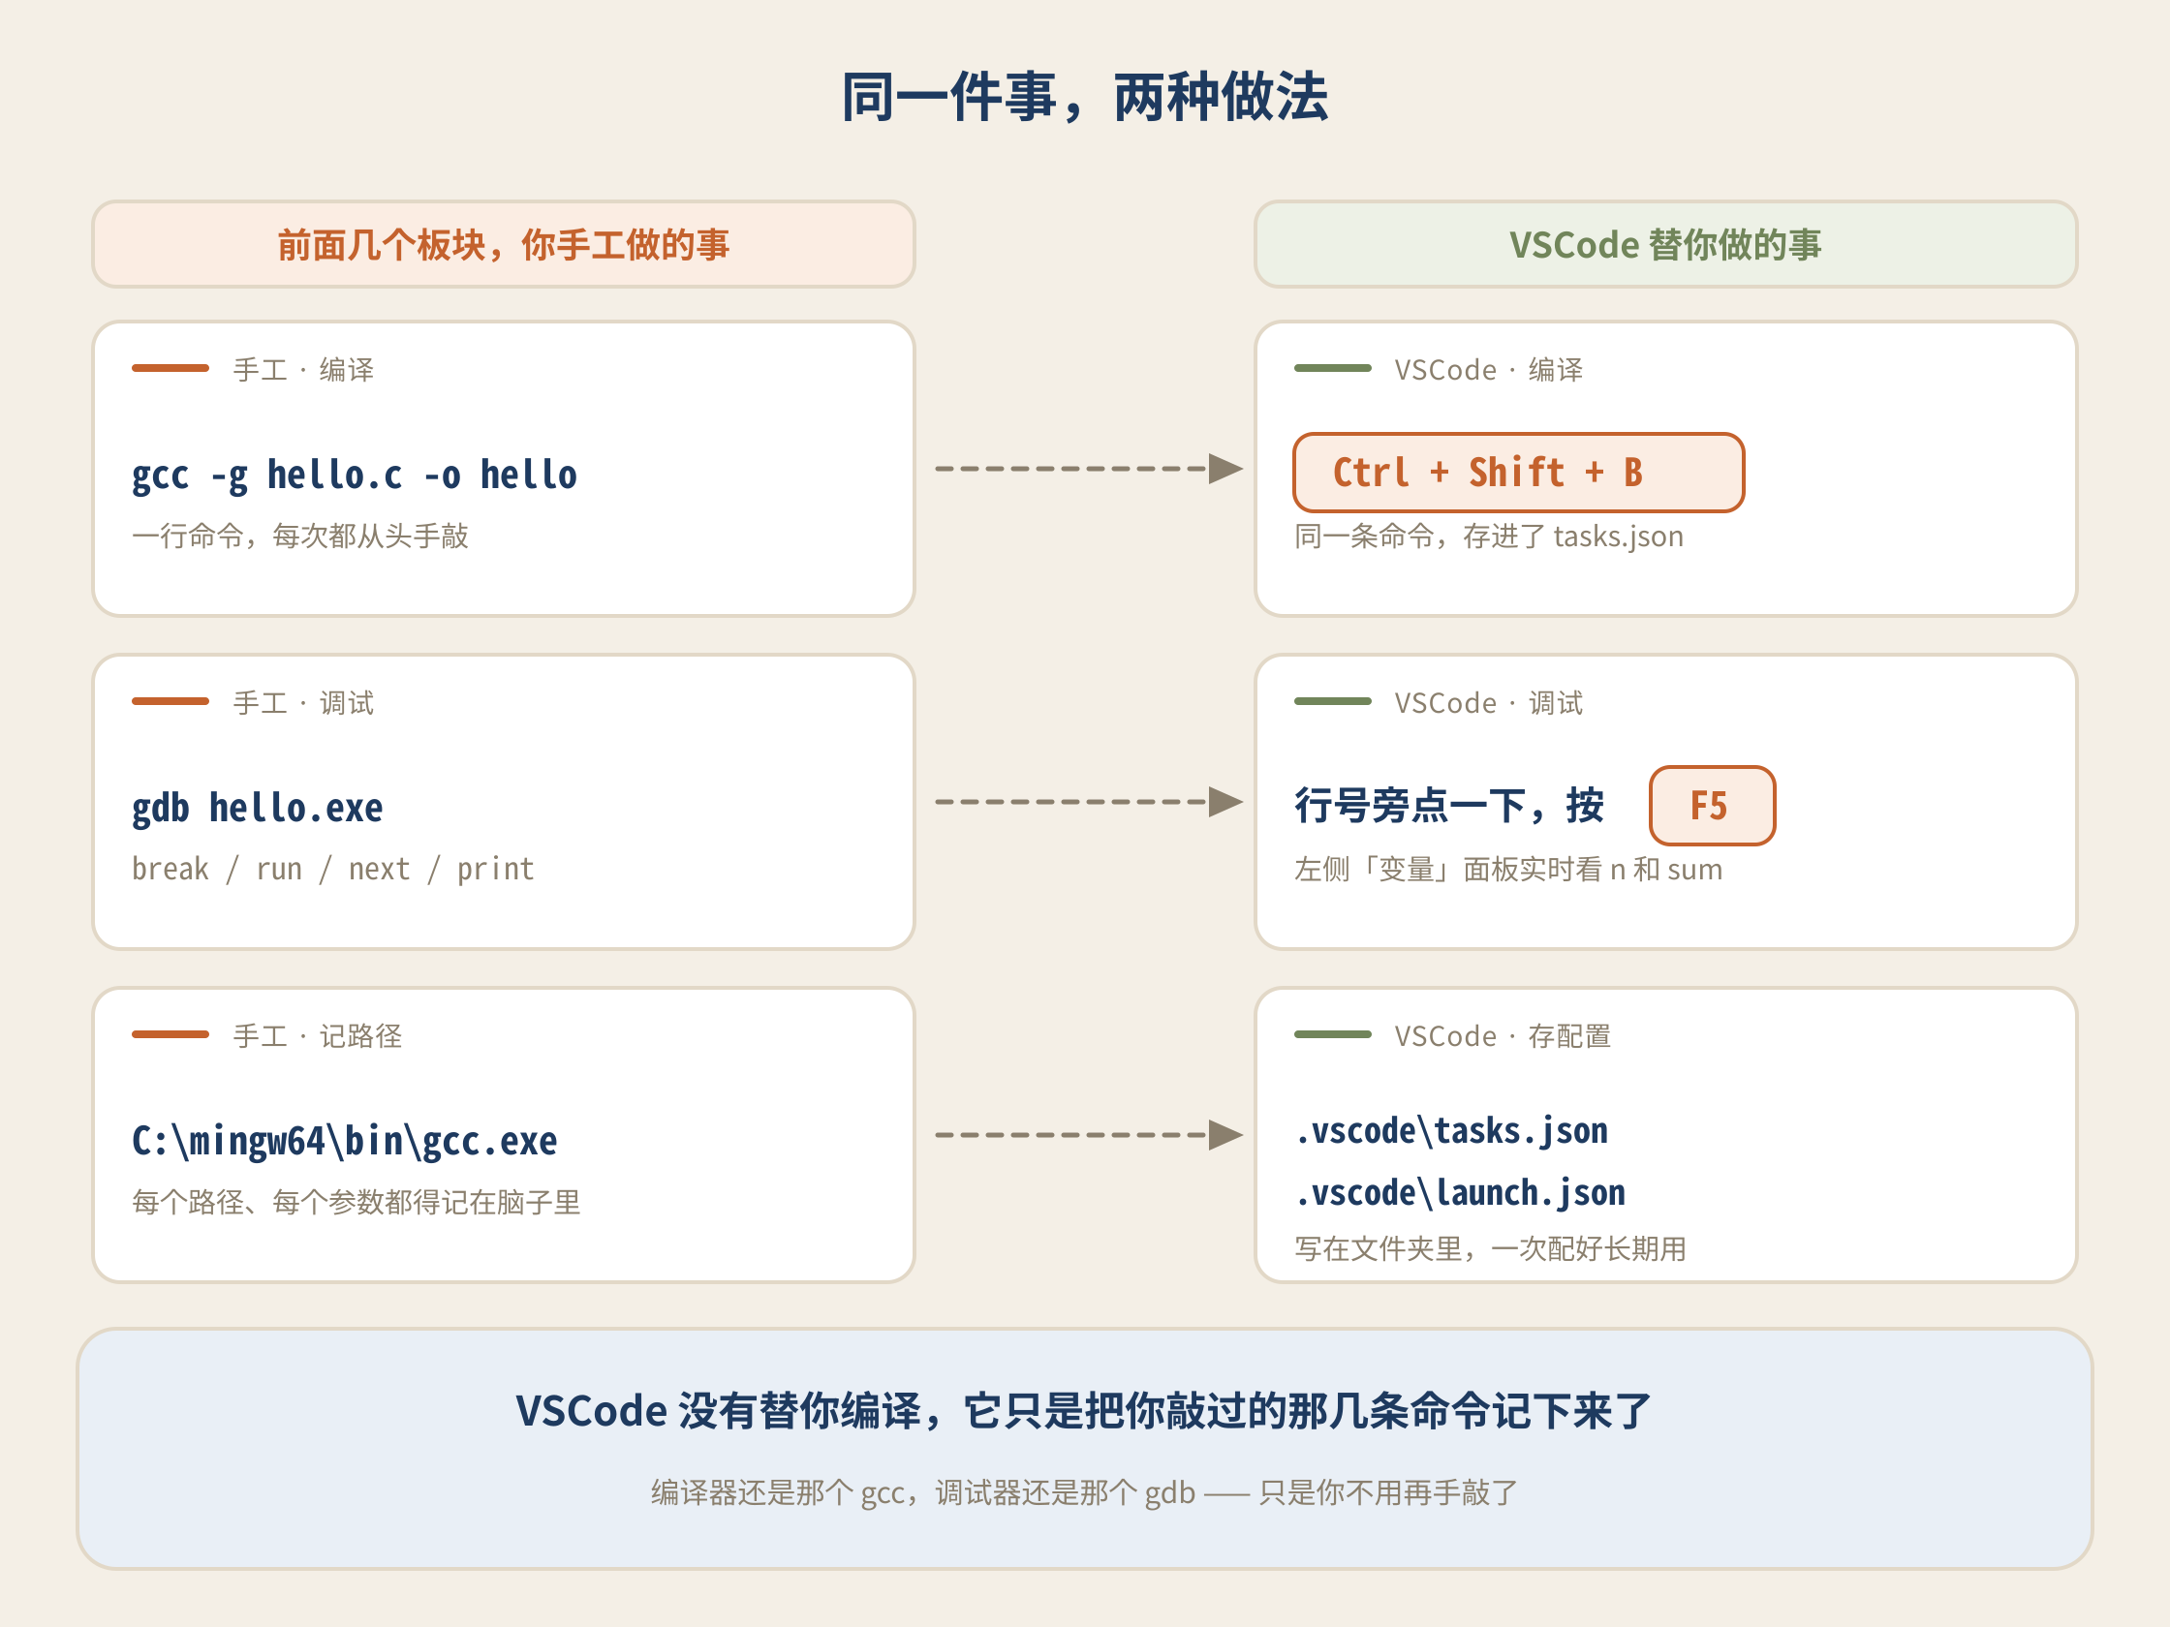Click the caption 同一条命令，存进了 tasks.json
The image size is (2170, 1627).
[1488, 536]
